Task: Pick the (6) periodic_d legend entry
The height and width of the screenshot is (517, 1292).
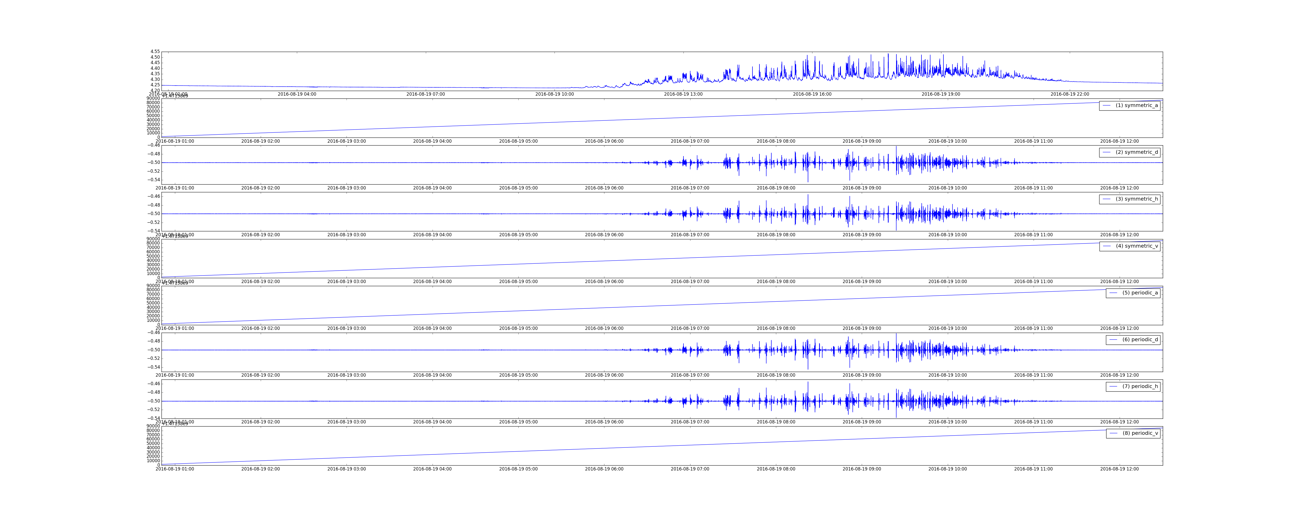Action: 1133,340
